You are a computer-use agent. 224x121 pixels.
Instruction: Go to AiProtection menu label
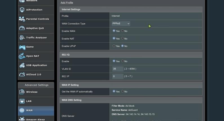click(x=34, y=10)
